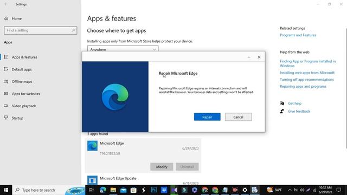This screenshot has width=347, height=195.
Task: Open Photoshop from the taskbar
Action: (x=154, y=190)
